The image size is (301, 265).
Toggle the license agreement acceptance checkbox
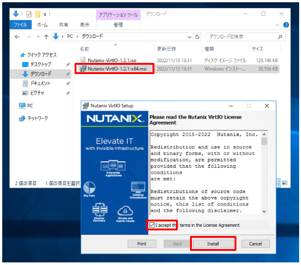coord(152,225)
